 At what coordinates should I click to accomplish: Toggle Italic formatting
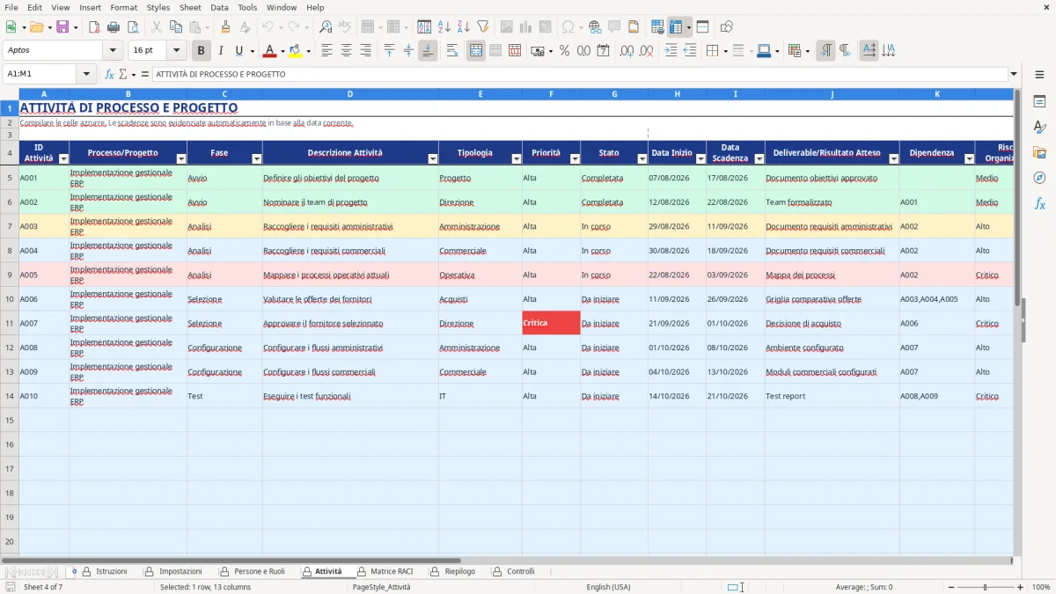point(221,51)
